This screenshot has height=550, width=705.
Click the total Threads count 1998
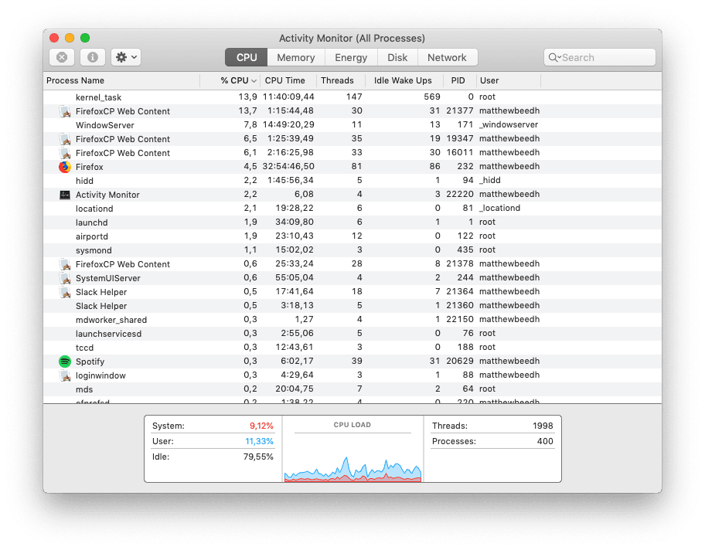[543, 426]
